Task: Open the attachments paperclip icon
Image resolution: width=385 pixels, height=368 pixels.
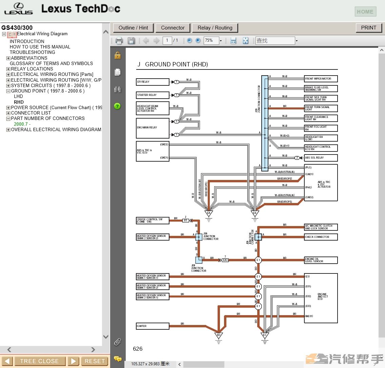Action: click(118, 342)
